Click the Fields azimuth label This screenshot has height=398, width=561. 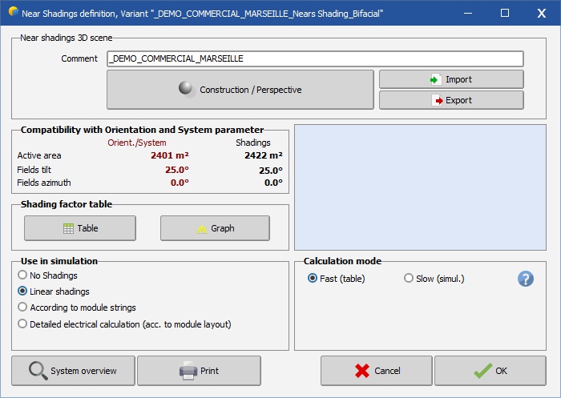[43, 183]
